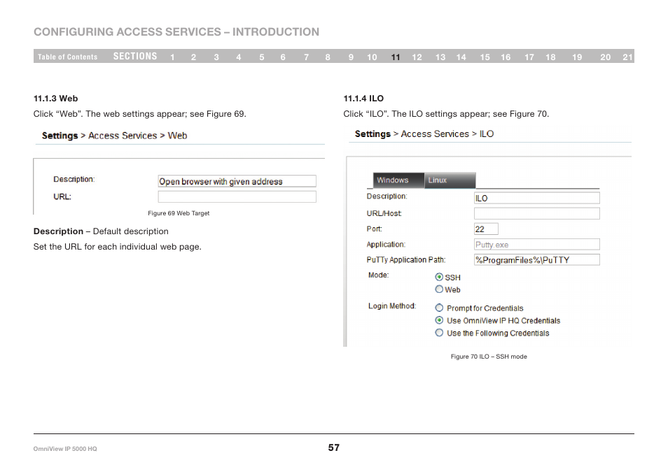Go to section 20 in navigation bar
The height and width of the screenshot is (467, 668).
click(x=606, y=57)
